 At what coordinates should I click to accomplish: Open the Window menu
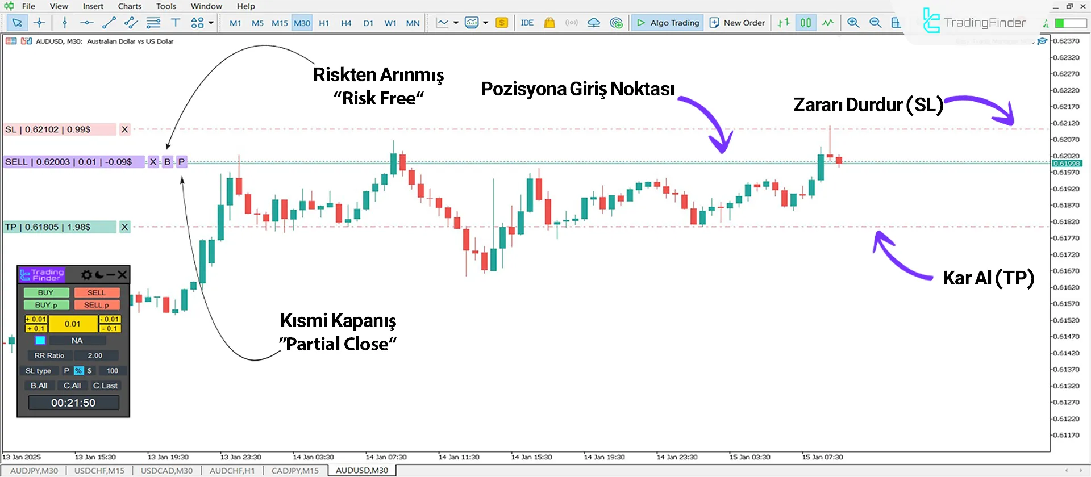click(x=206, y=6)
